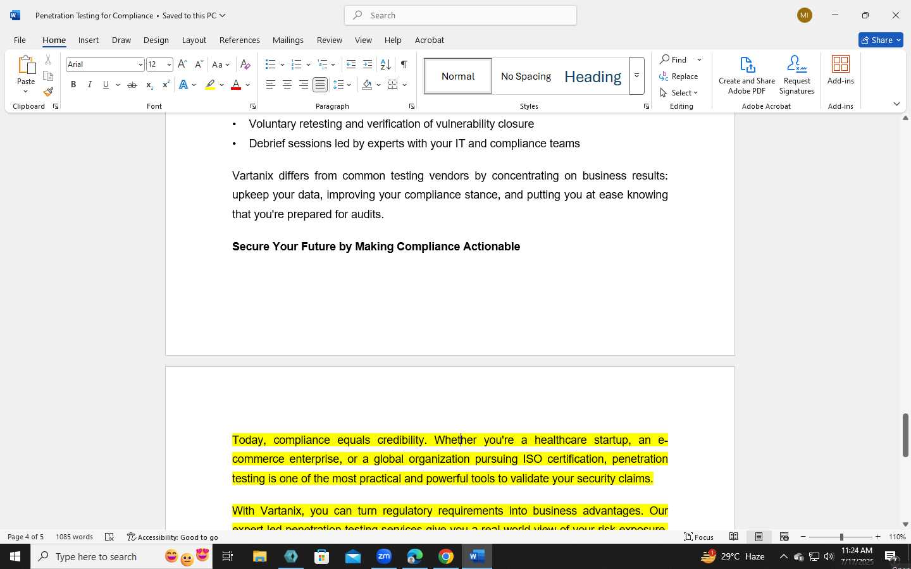This screenshot has height=569, width=911.
Task: Click the Cut scissors icon
Action: pyautogui.click(x=48, y=60)
